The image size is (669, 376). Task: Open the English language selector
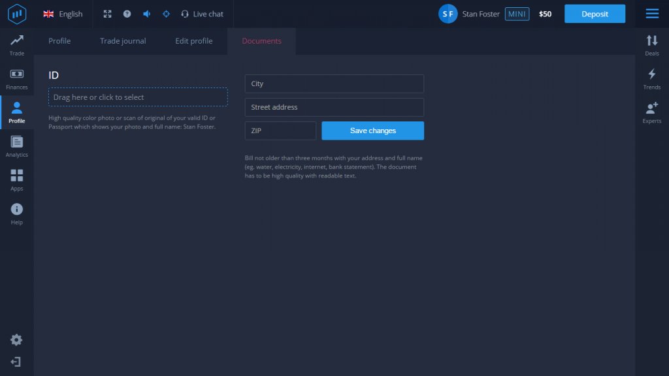[63, 14]
